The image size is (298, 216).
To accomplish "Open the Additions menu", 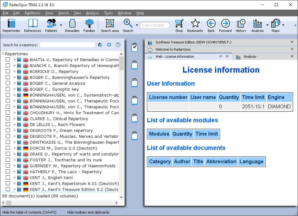I will click(32, 13).
